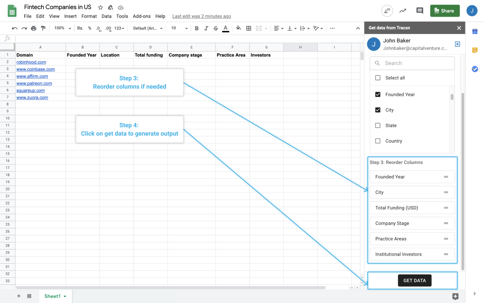Open Google Tasks in the side panel
Image resolution: width=484 pixels, height=303 pixels.
coord(475,69)
